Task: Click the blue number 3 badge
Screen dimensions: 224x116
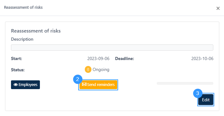Action: pyautogui.click(x=198, y=93)
